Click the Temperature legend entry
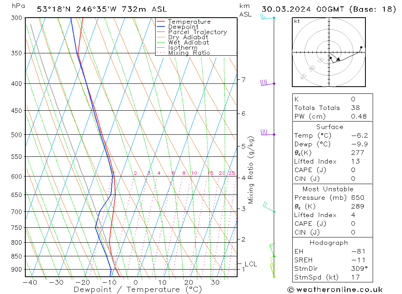 (184, 22)
